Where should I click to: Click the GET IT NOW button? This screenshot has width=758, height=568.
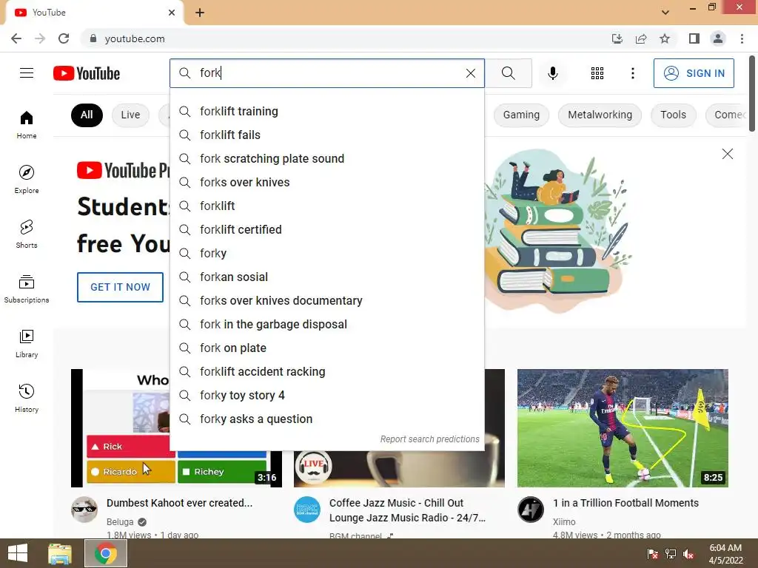[121, 287]
